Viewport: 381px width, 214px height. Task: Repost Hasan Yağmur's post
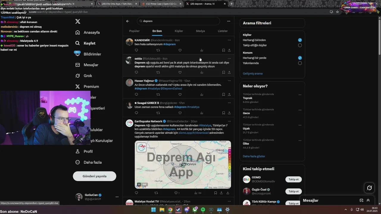(158, 95)
